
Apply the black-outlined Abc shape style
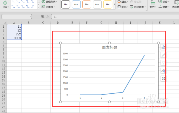[x=66, y=4]
